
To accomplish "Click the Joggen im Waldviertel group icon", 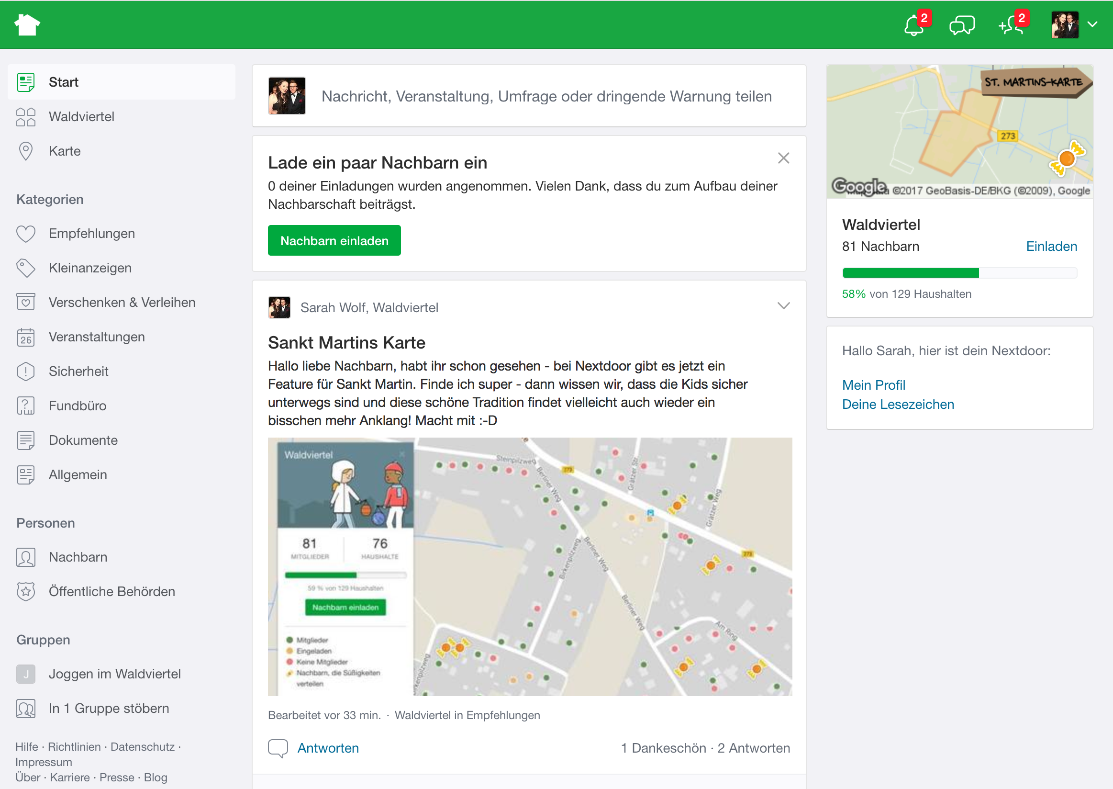I will pyautogui.click(x=26, y=674).
